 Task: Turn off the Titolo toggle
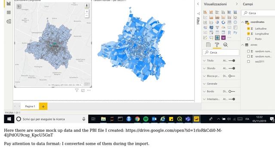[232, 61]
